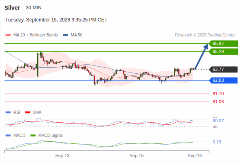This screenshot has height=162, width=239.
Task: Select the 65.29 resistance price tag
Action: [223, 52]
